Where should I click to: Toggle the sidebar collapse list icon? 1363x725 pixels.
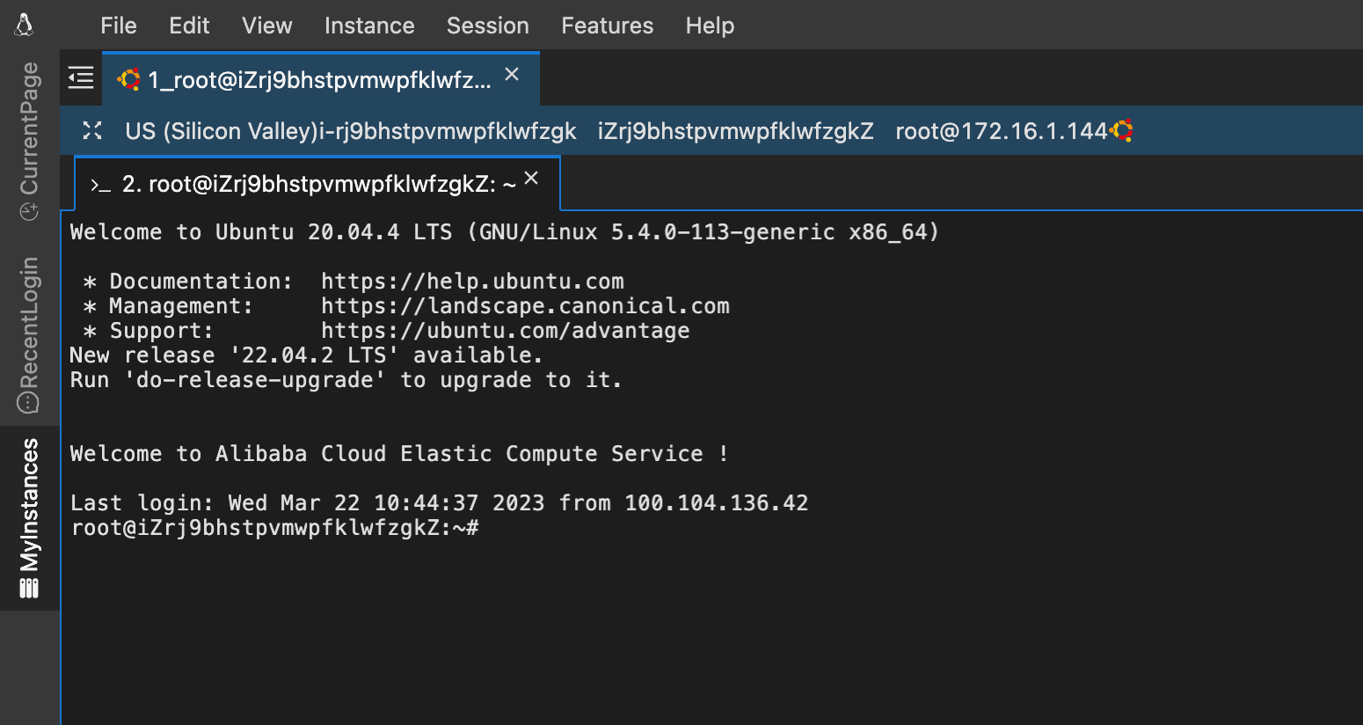point(81,77)
